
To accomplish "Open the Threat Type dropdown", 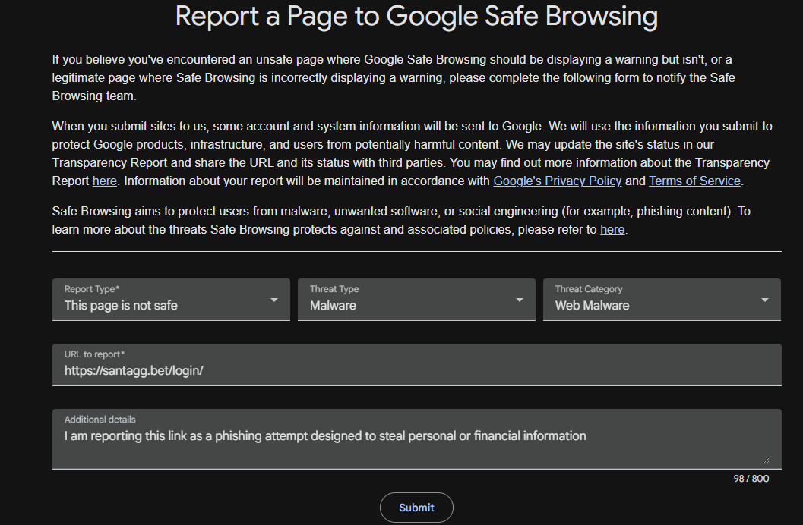I will coord(416,300).
